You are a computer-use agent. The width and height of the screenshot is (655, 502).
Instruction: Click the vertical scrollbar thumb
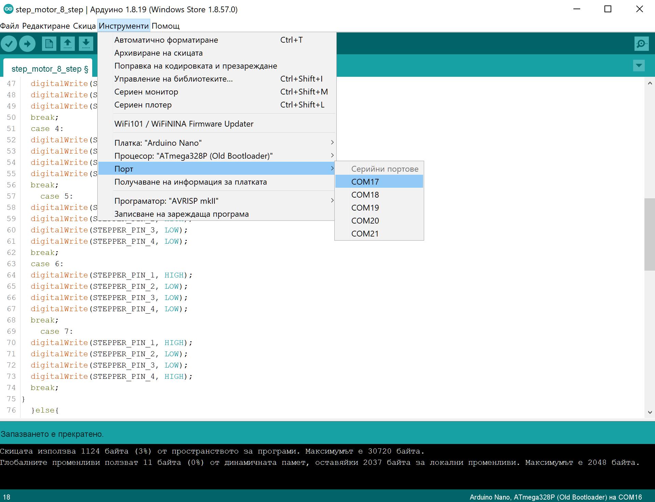[650, 234]
